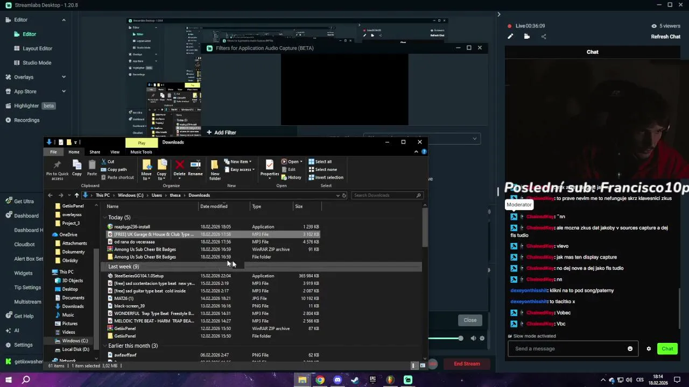Collapse the Editor section chevron
This screenshot has height=387, width=689.
tap(64, 20)
